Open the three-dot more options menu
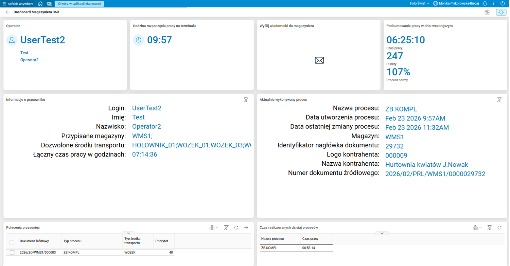 click(493, 4)
